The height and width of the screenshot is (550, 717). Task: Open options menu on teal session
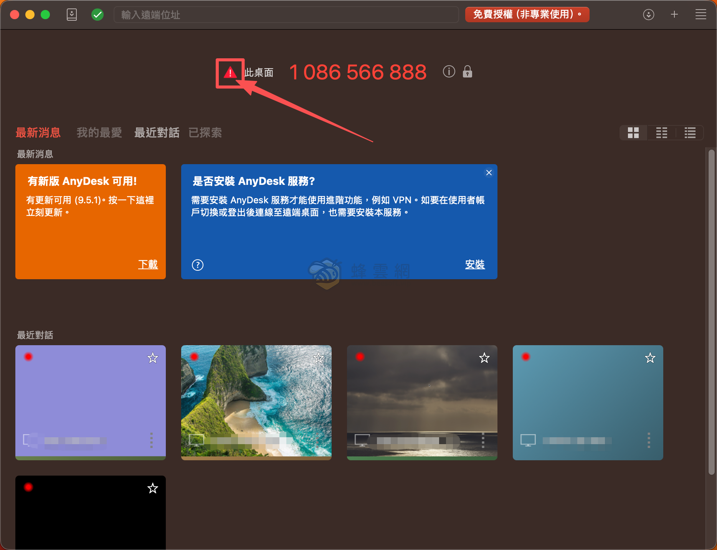pos(649,440)
